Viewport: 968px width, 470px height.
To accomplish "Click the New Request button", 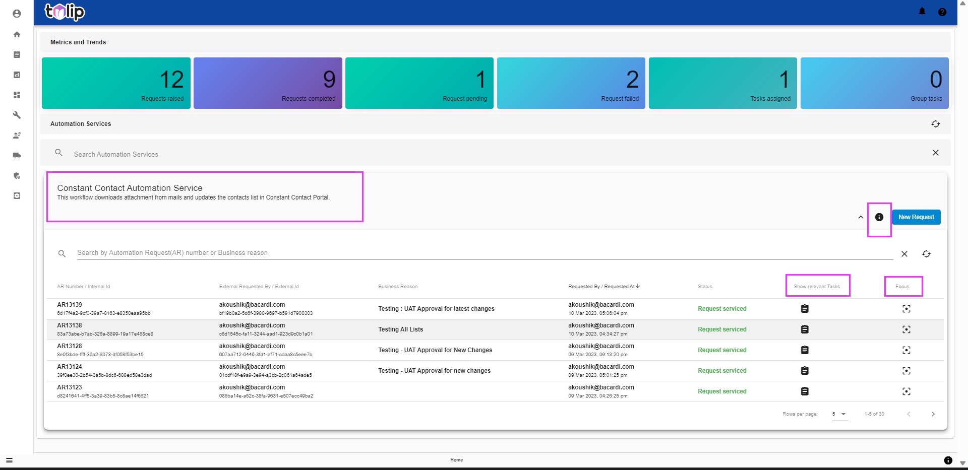I will (x=916, y=217).
